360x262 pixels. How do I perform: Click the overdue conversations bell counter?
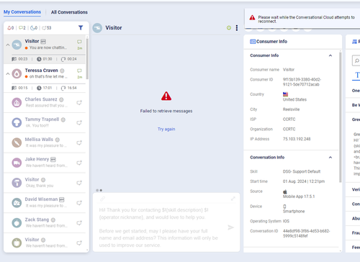tap(10, 28)
